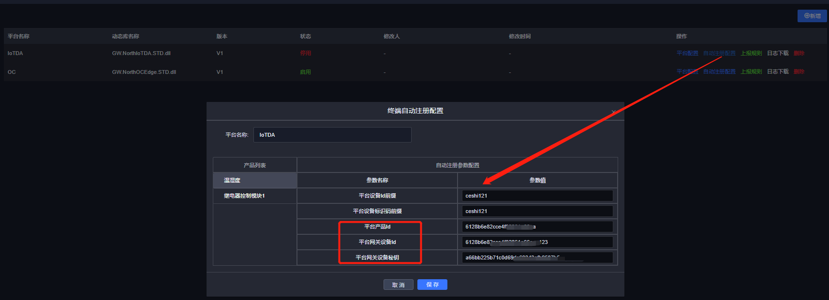Click the 修改时间 column header
Viewport: 829px width, 300px height.
pos(520,36)
